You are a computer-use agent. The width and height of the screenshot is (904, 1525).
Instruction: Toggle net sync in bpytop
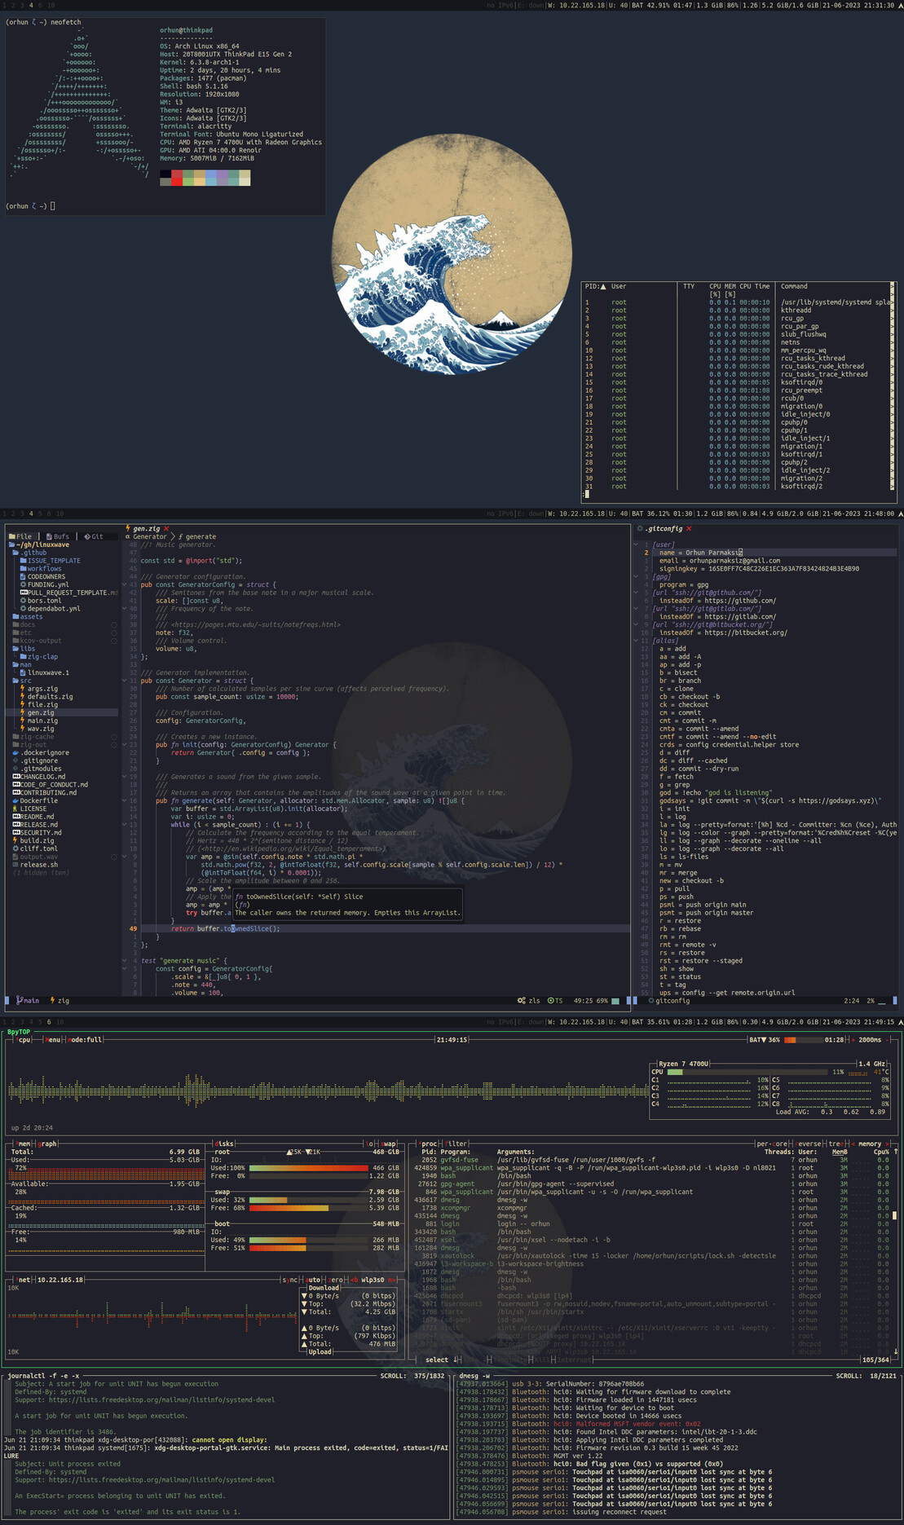[290, 1280]
